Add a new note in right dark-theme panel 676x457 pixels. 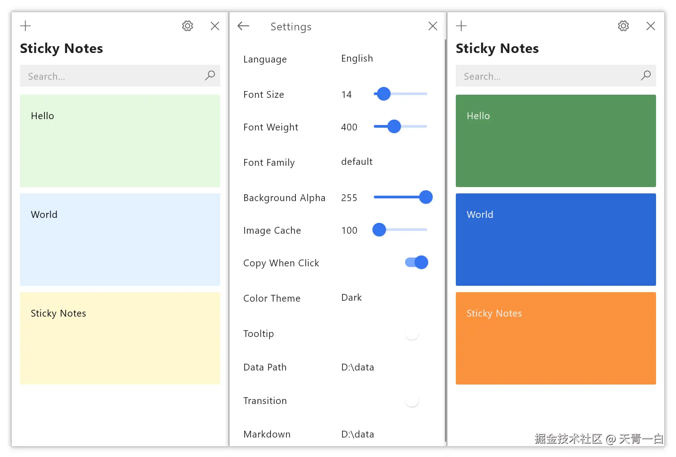(x=461, y=26)
